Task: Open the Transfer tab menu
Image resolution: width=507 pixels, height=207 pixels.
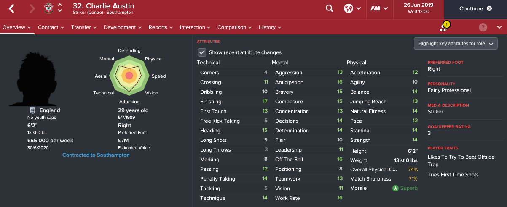Action: click(x=84, y=27)
